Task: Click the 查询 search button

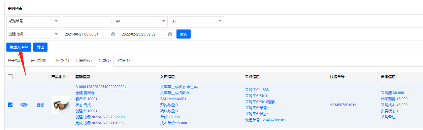Action: click(184, 34)
